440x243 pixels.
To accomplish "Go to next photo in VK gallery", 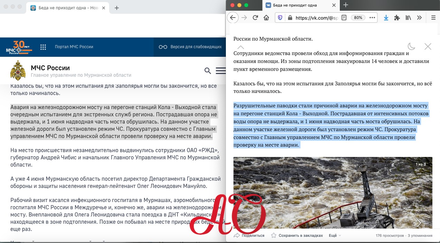I will pyautogui.click(x=419, y=223).
